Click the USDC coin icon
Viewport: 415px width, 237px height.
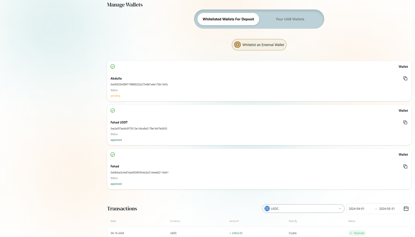coord(267,209)
